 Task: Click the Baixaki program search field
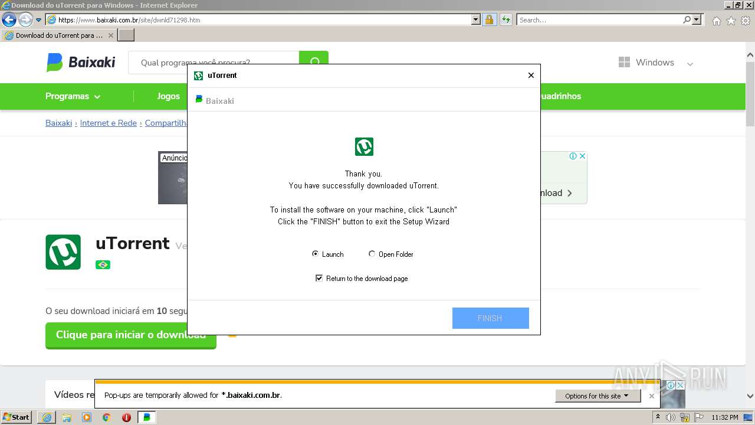point(214,62)
